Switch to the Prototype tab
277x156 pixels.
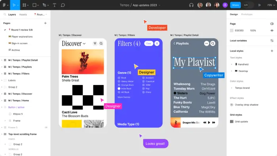(x=247, y=14)
